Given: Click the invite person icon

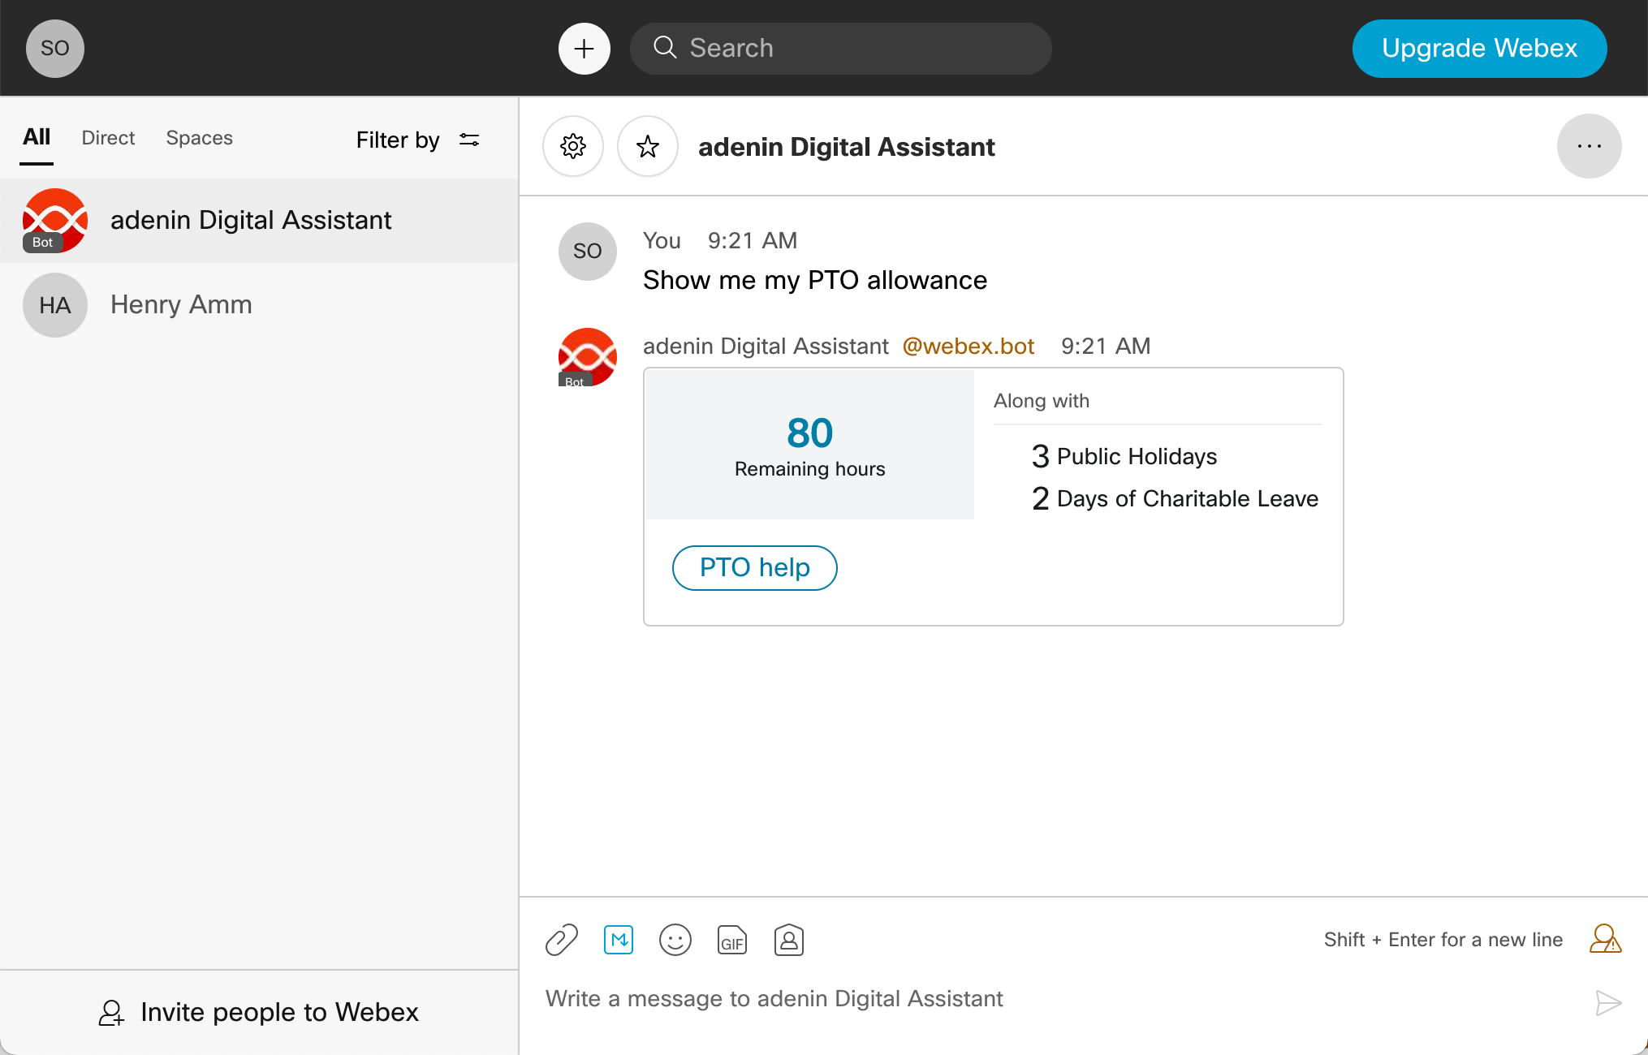Looking at the screenshot, I should (111, 1013).
